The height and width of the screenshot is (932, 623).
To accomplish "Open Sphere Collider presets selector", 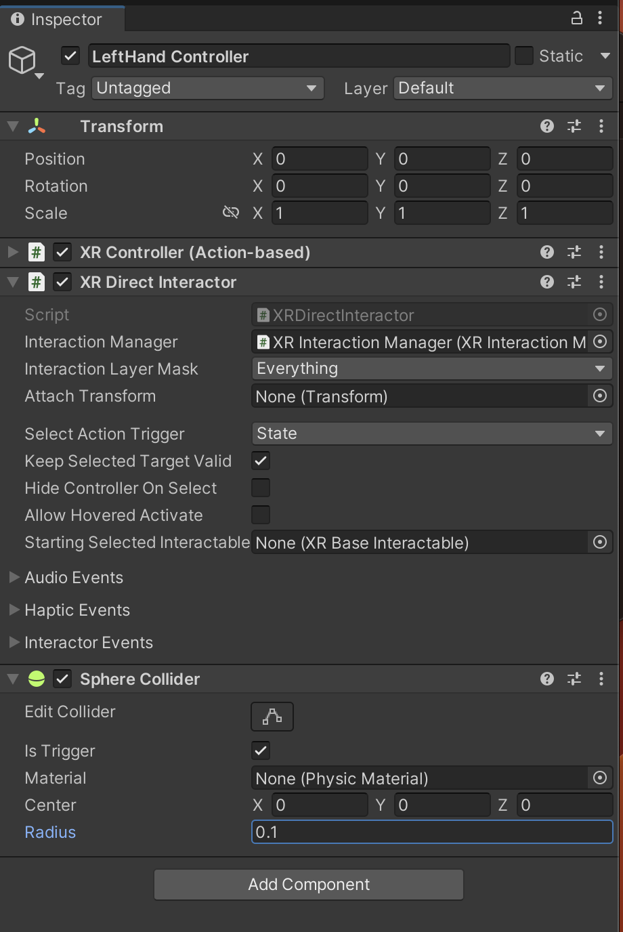I will [574, 679].
